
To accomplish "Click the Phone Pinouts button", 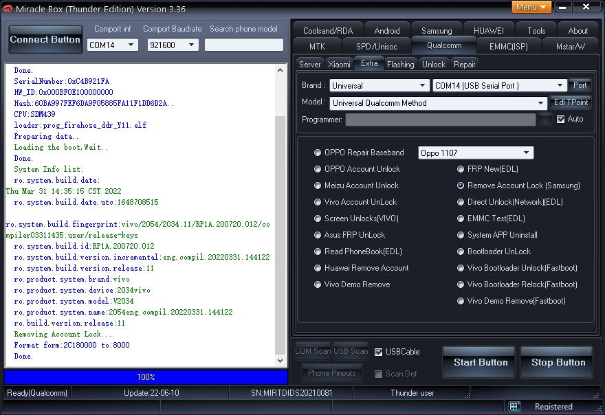I will click(332, 373).
